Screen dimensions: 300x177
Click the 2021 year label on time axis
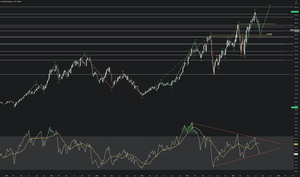click(51, 175)
